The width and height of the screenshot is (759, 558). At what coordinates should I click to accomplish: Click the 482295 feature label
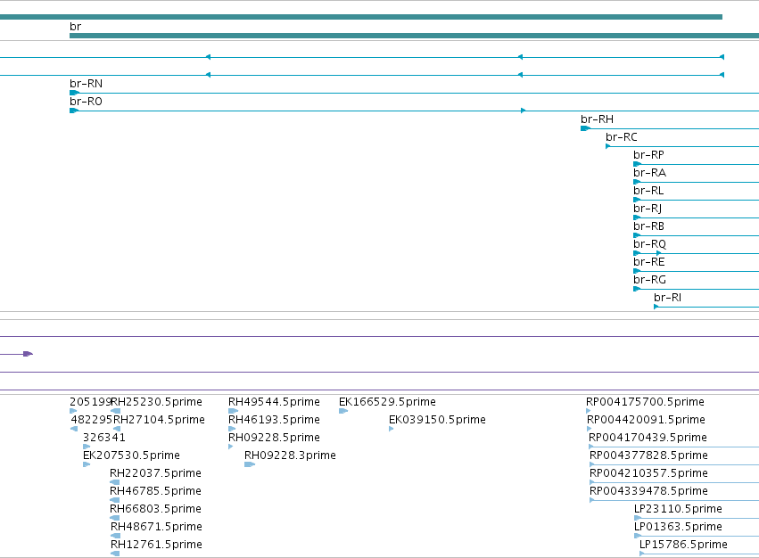tap(92, 420)
